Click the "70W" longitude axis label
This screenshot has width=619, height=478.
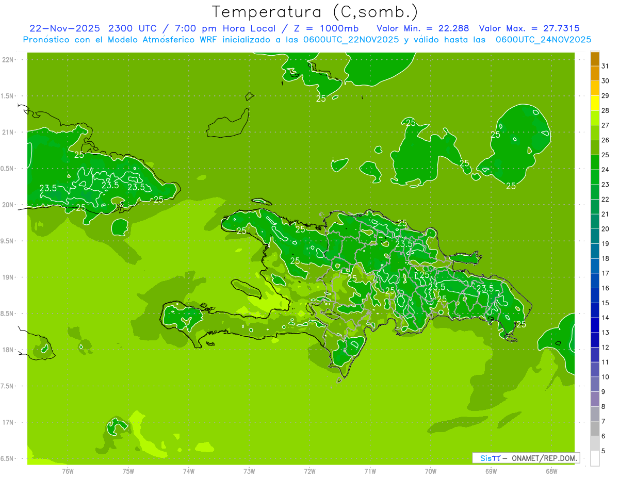tap(430, 471)
